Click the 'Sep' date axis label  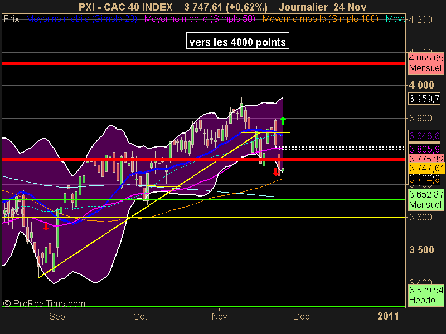(x=57, y=316)
